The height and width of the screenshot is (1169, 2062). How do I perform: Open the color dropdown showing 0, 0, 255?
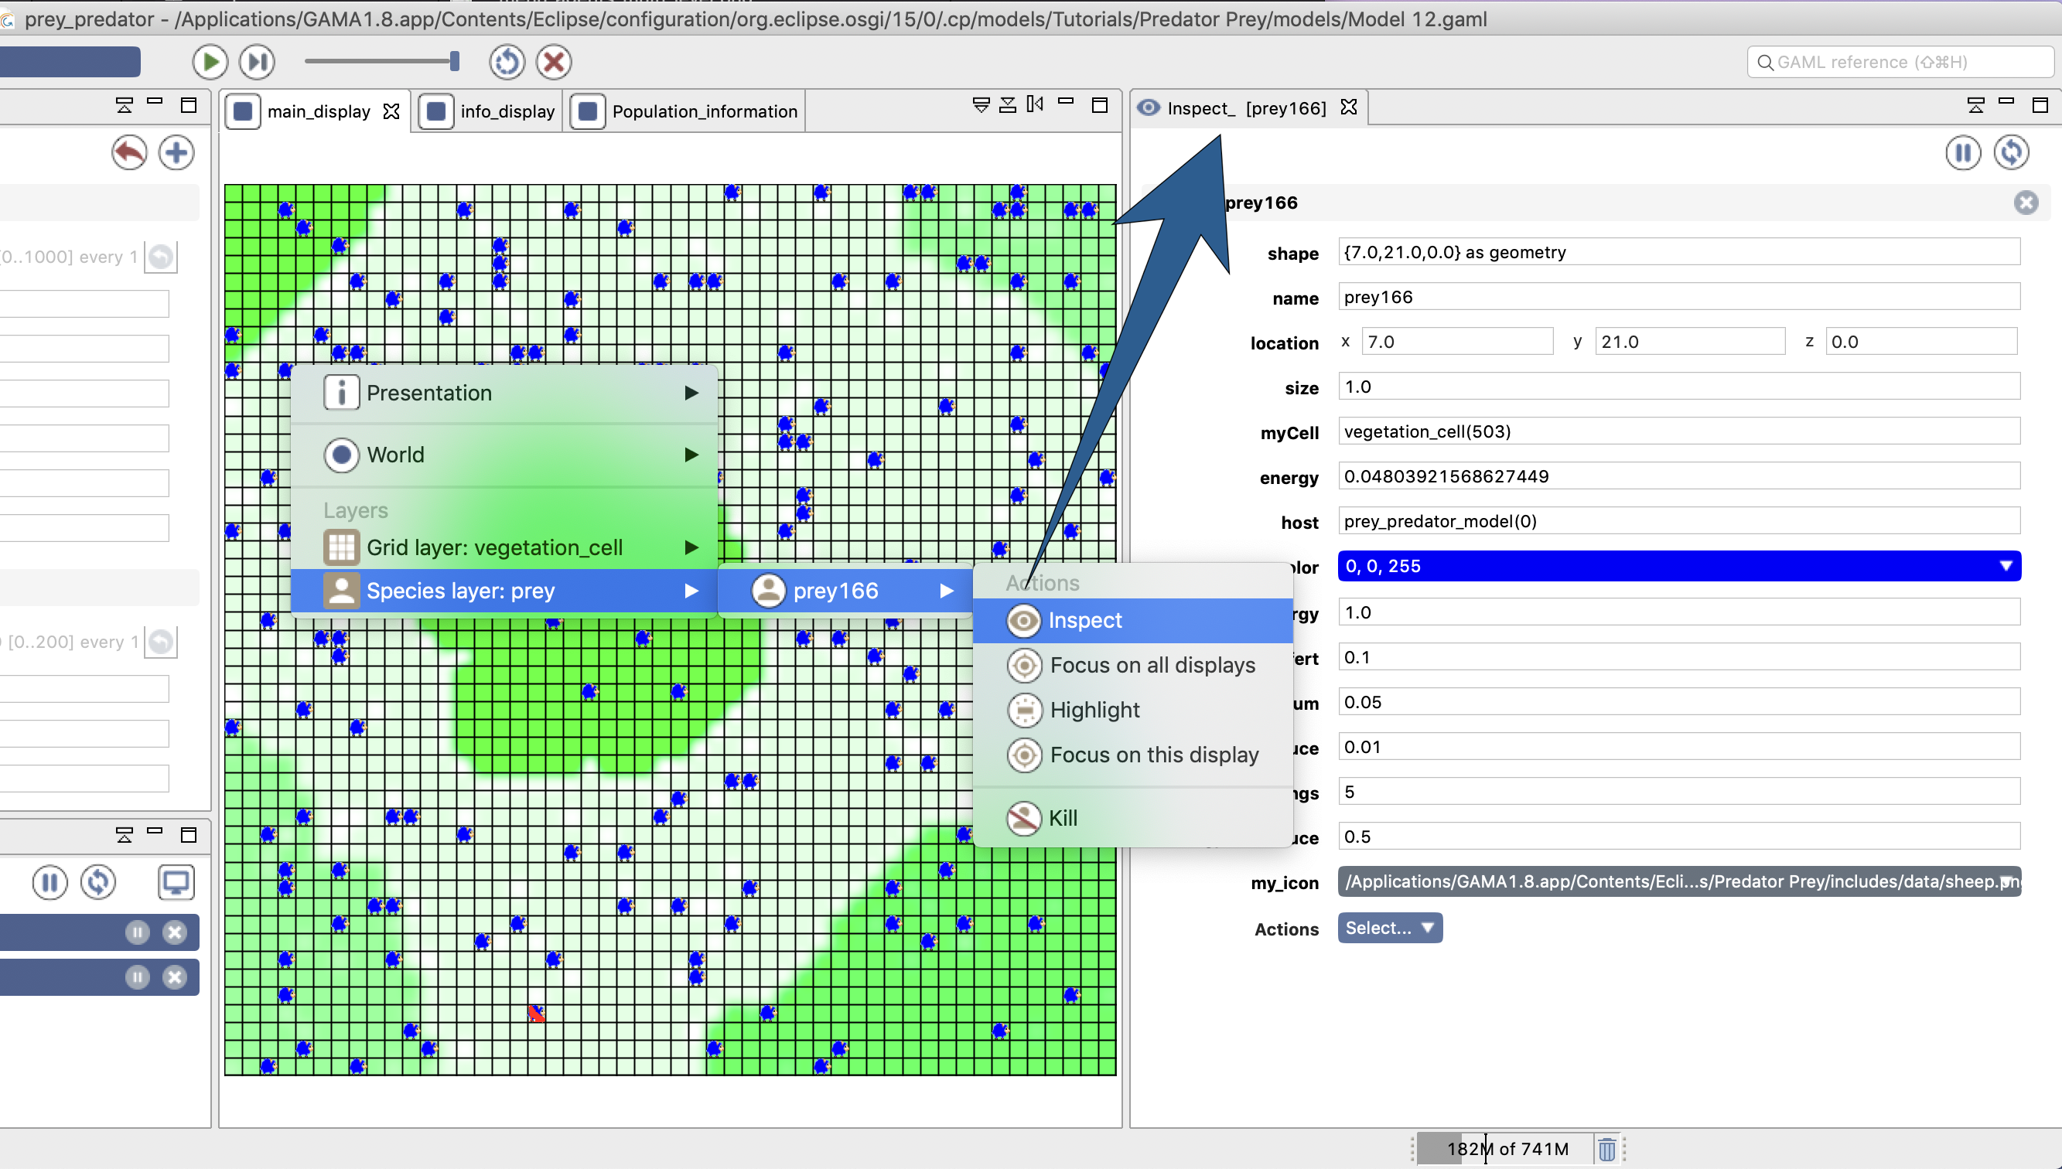1679,566
